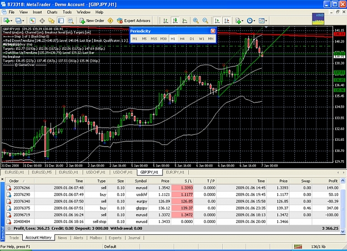The image size is (347, 251).
Task: Zoom out of the chart
Action: point(205,21)
